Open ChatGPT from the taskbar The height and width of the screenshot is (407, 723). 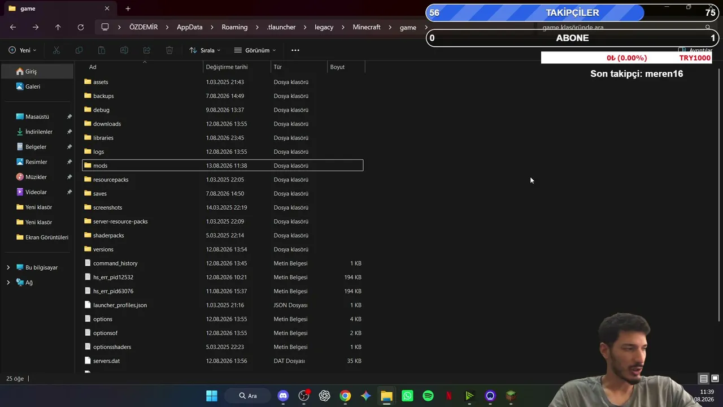(x=324, y=396)
